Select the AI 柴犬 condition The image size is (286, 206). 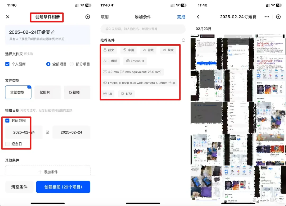tap(168, 50)
